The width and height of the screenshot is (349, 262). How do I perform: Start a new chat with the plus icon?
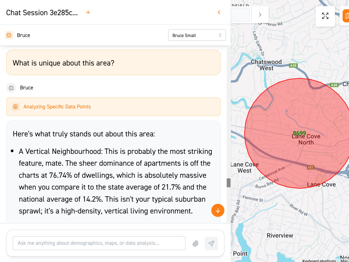pyautogui.click(x=88, y=12)
